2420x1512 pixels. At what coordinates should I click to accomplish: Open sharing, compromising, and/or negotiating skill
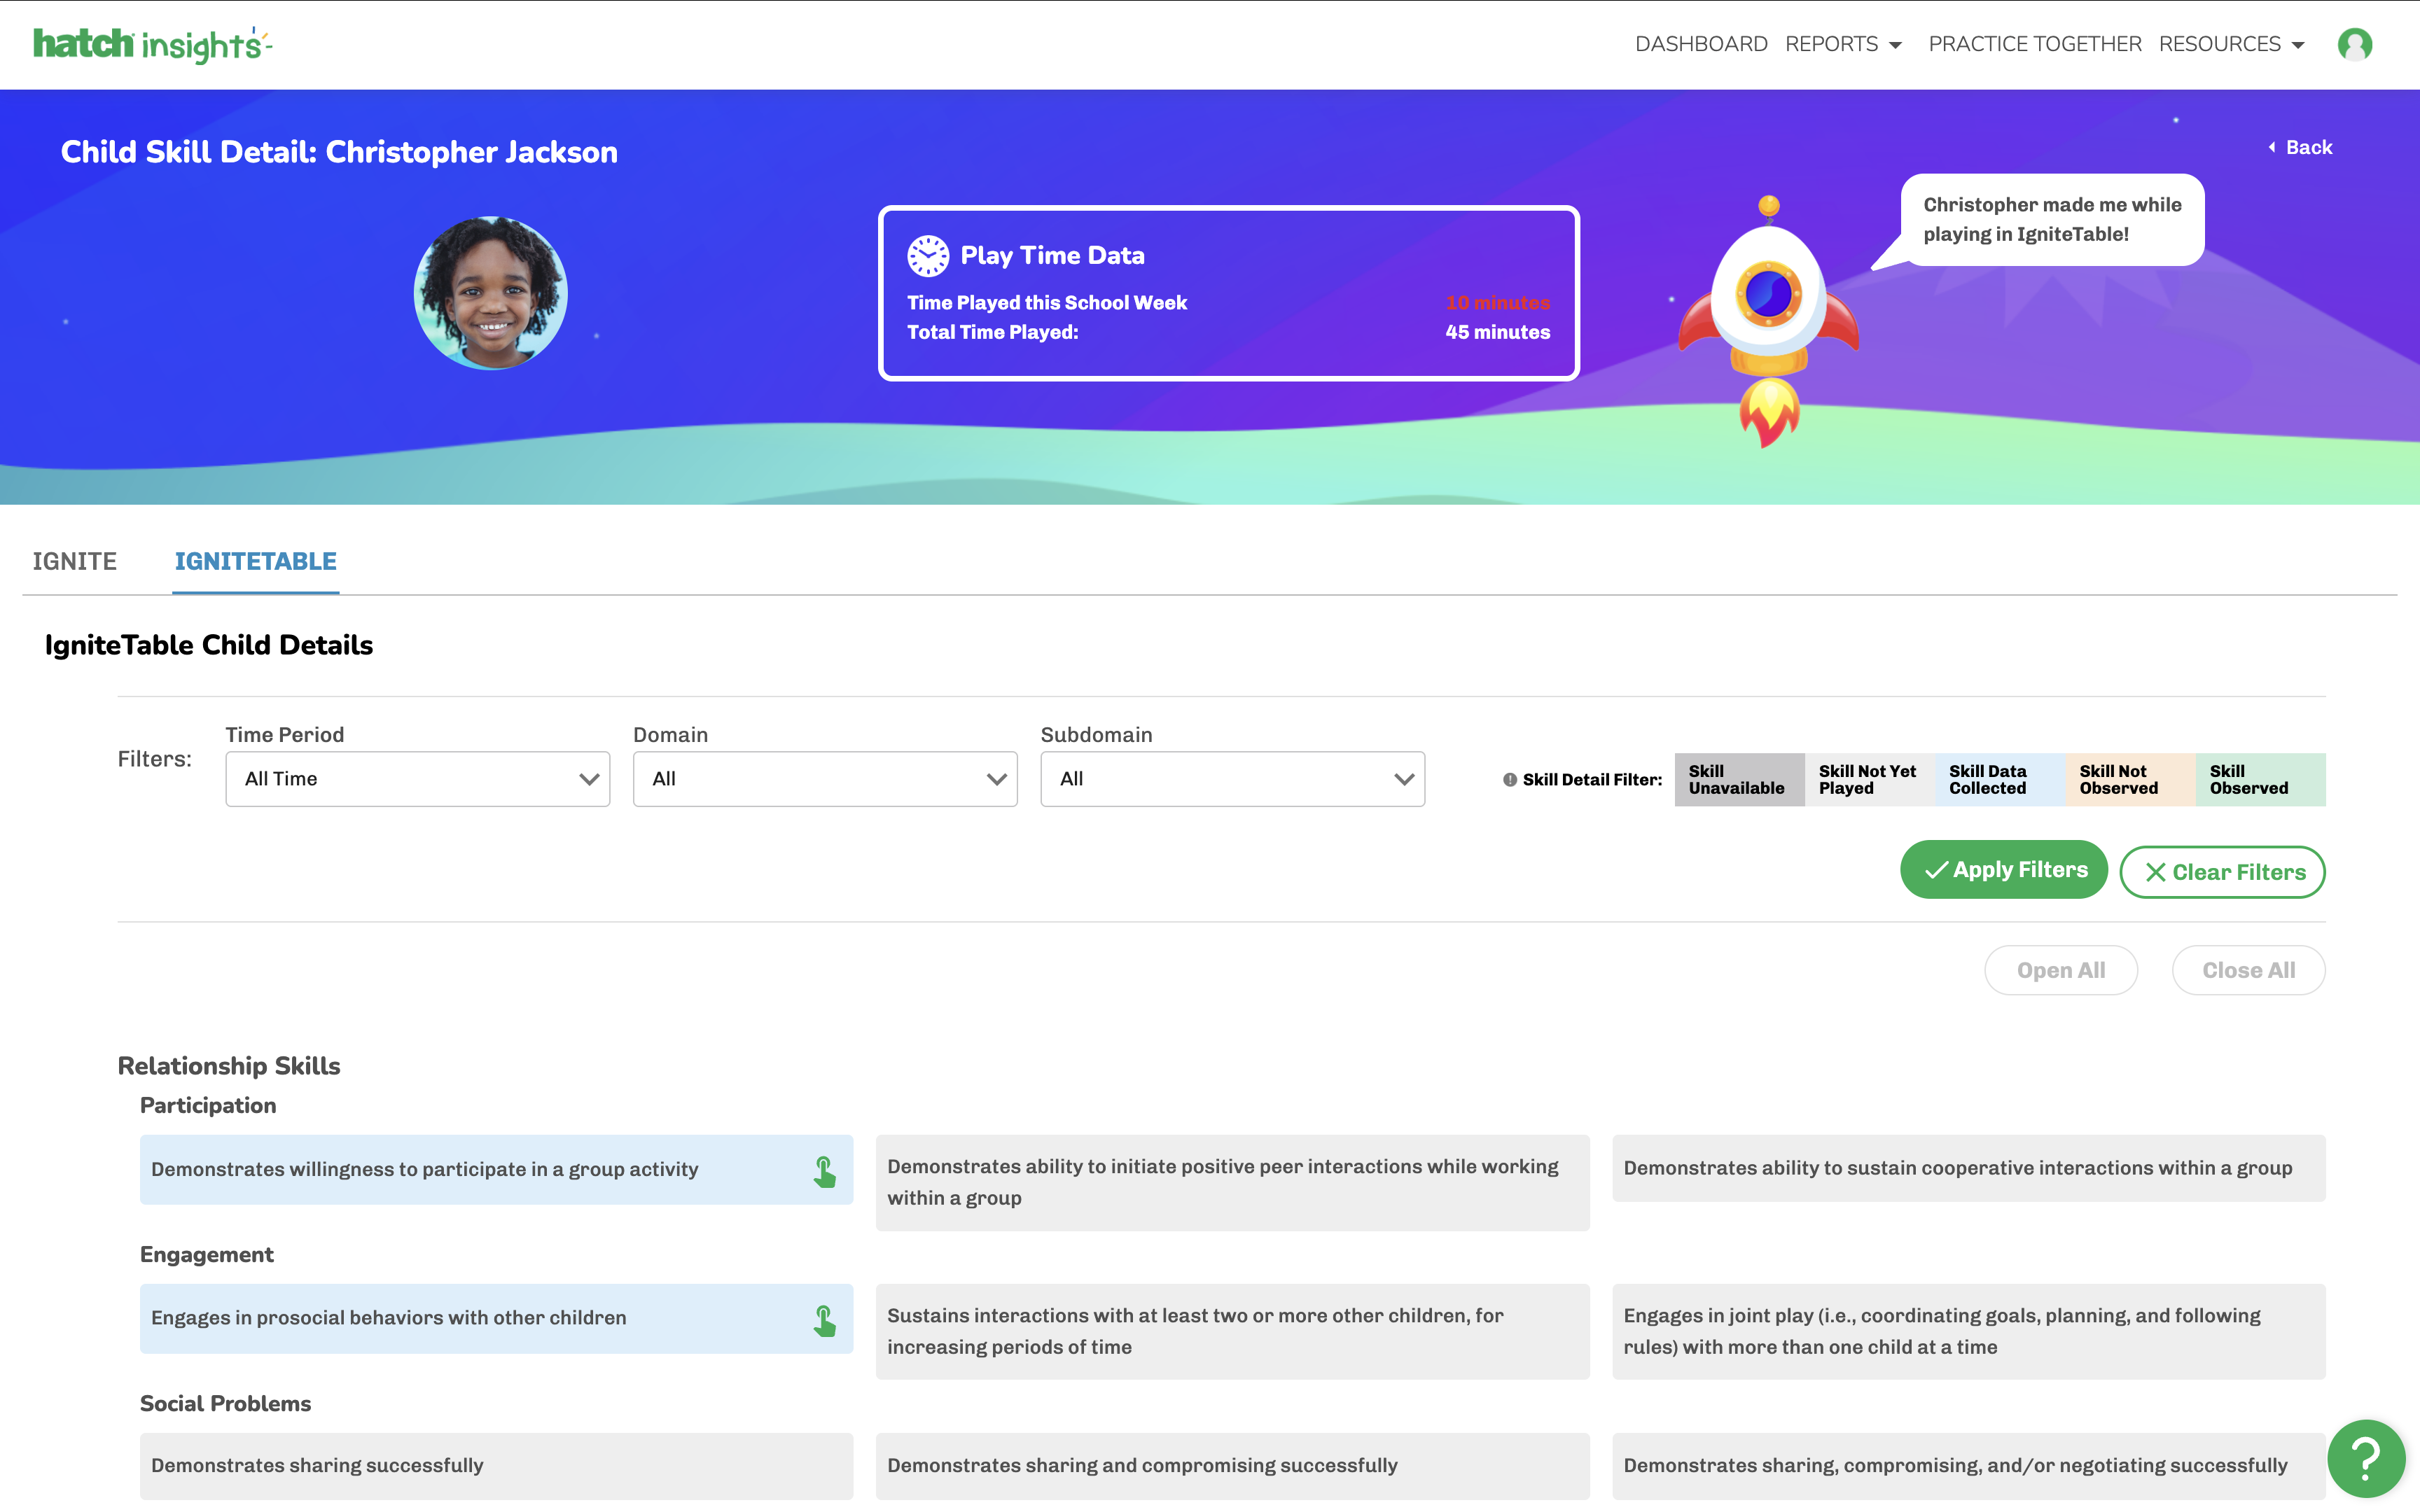(1968, 1466)
